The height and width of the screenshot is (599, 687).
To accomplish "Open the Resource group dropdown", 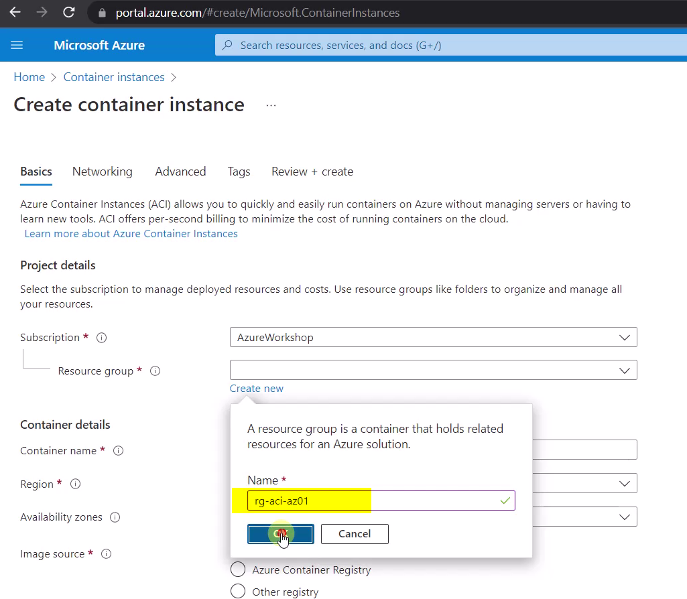I will click(434, 371).
